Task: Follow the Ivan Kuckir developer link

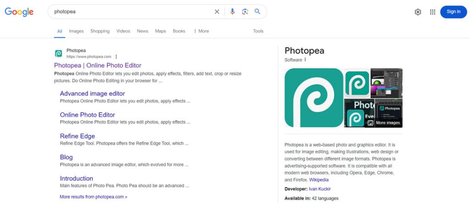Action: coord(319,189)
